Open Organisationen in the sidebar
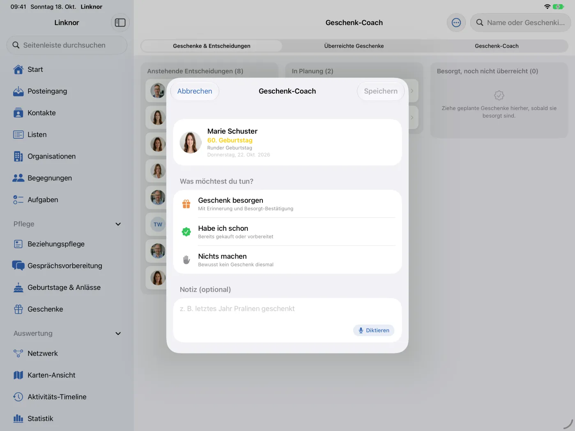Viewport: 575px width, 431px height. 67,156
